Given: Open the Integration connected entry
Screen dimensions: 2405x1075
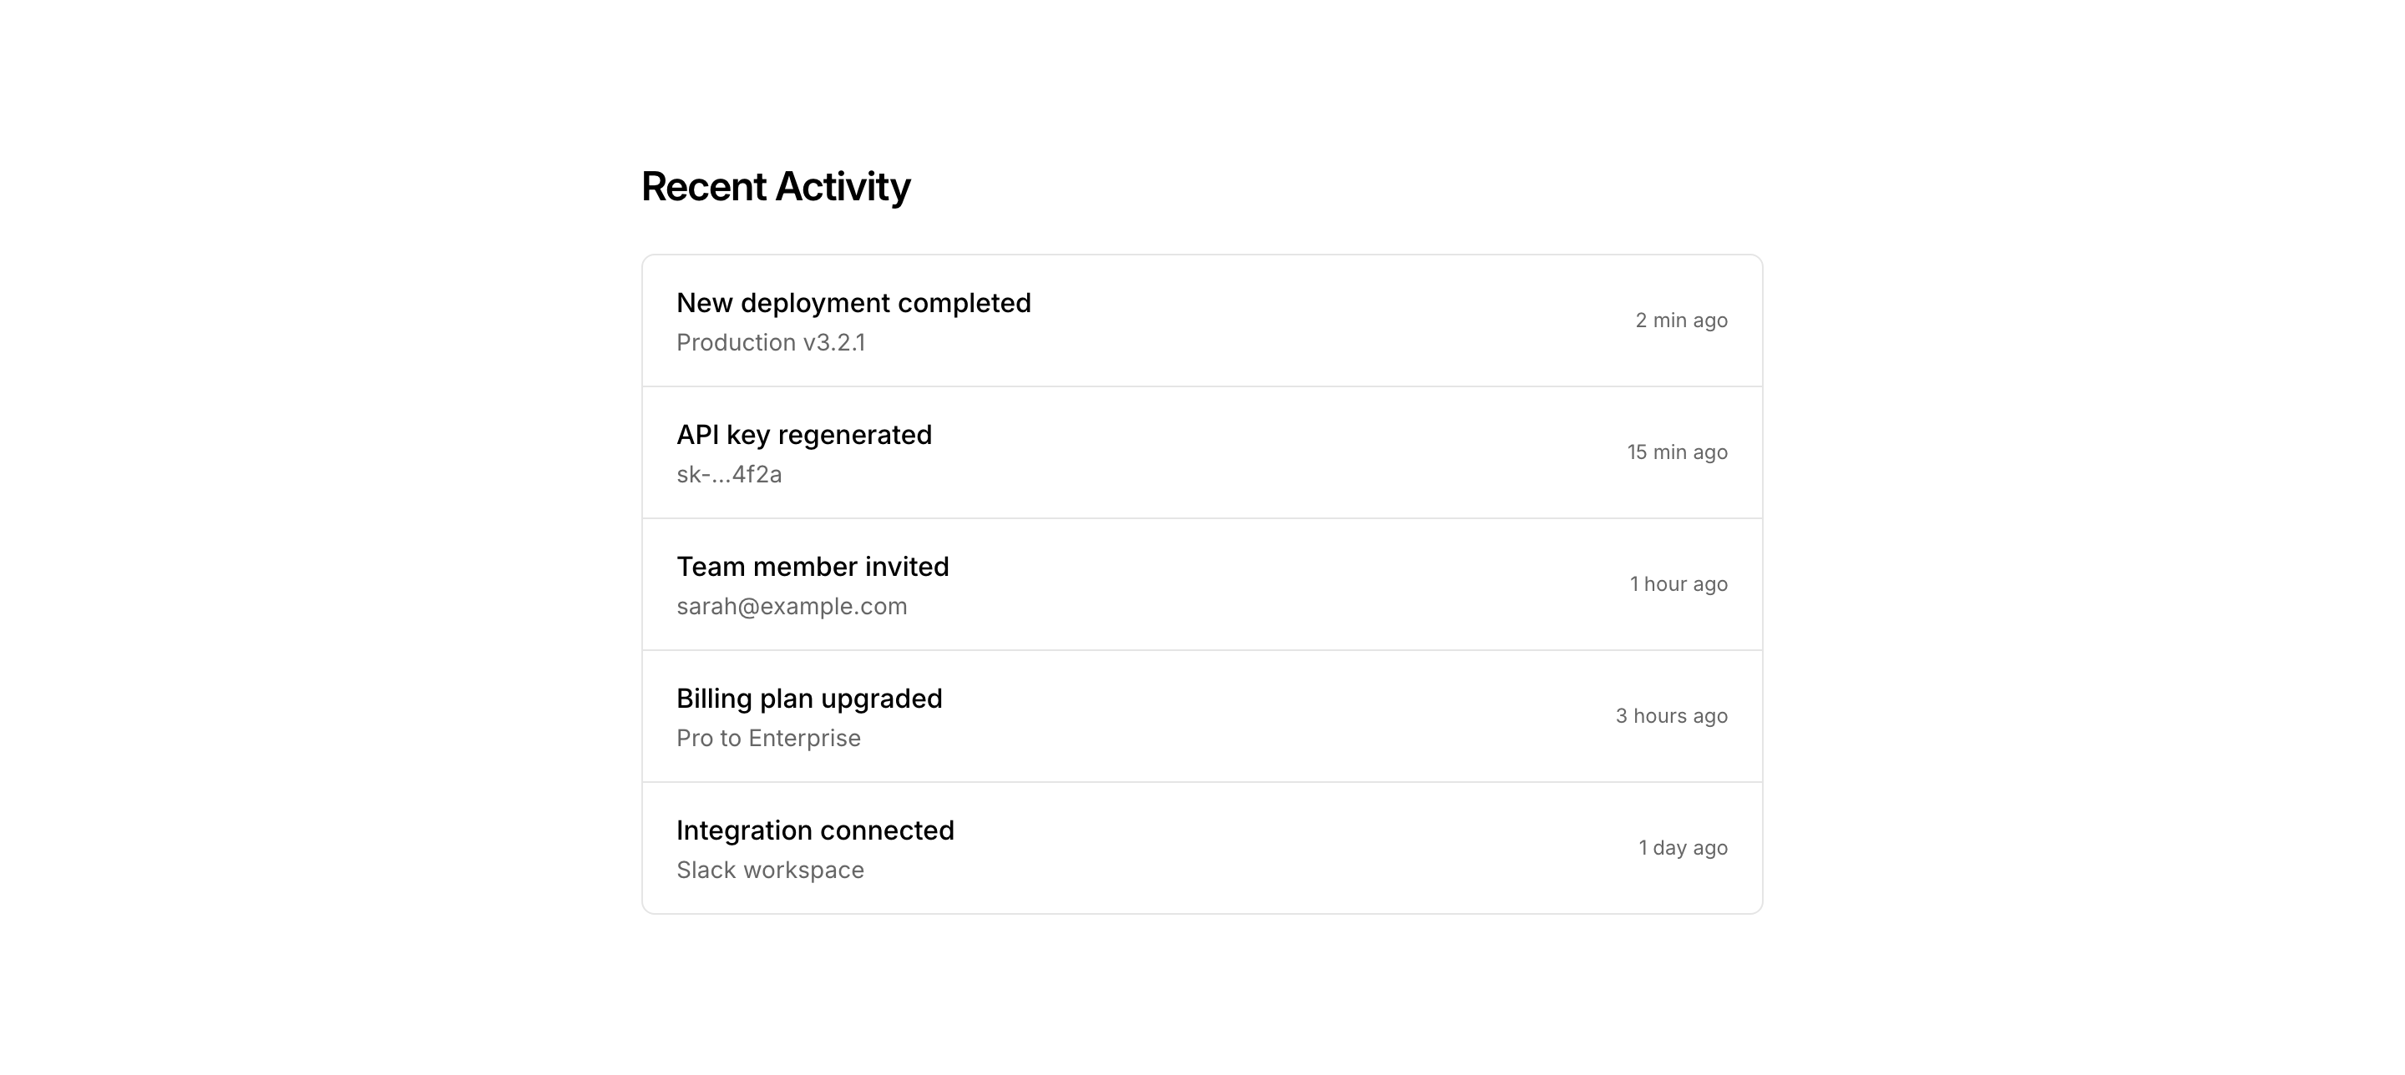Looking at the screenshot, I should click(815, 830).
